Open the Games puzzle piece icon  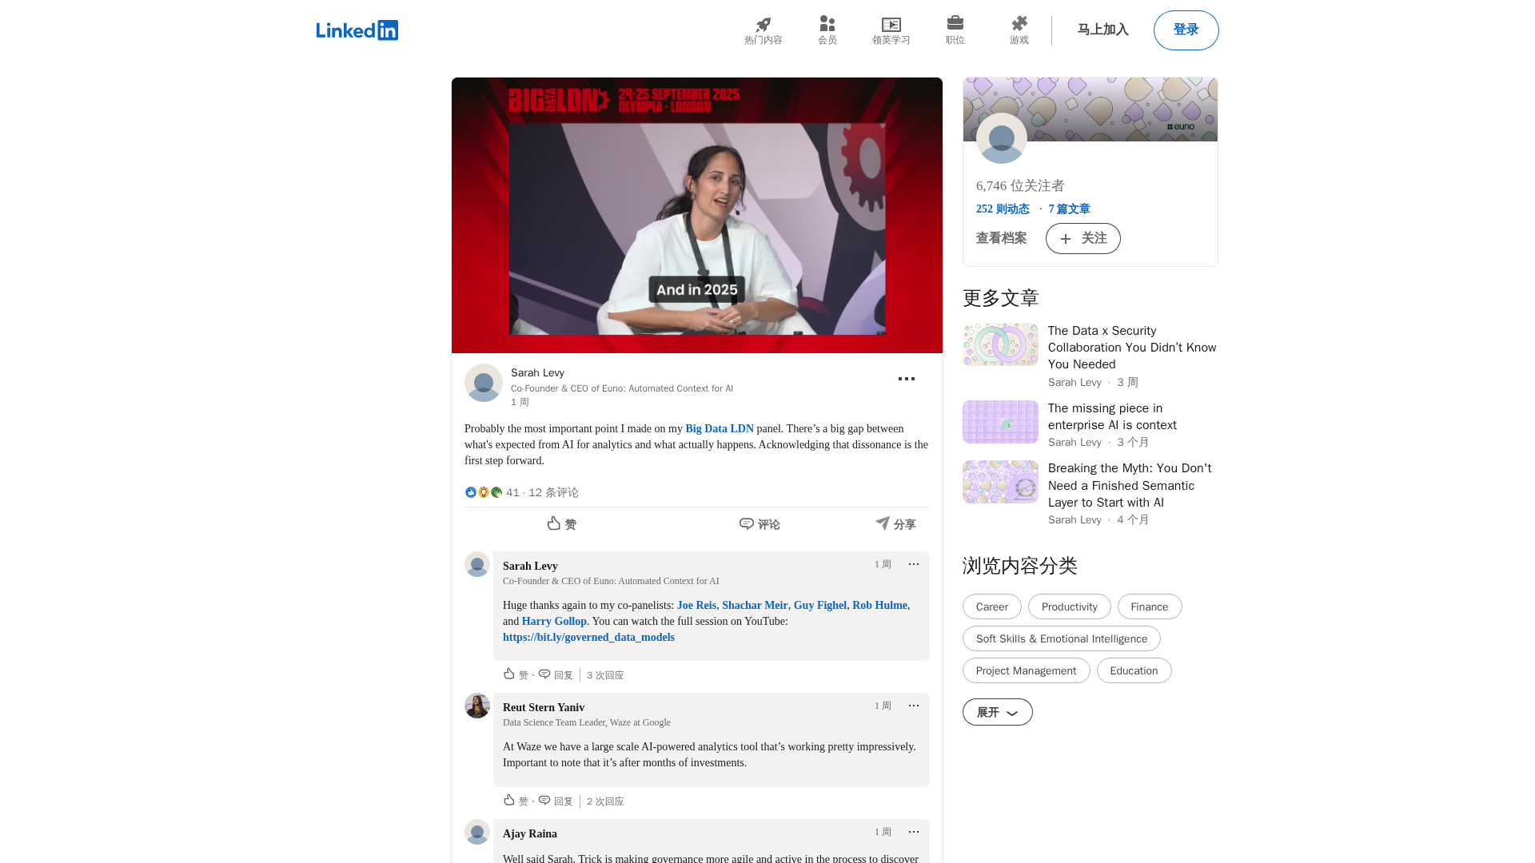[1019, 24]
